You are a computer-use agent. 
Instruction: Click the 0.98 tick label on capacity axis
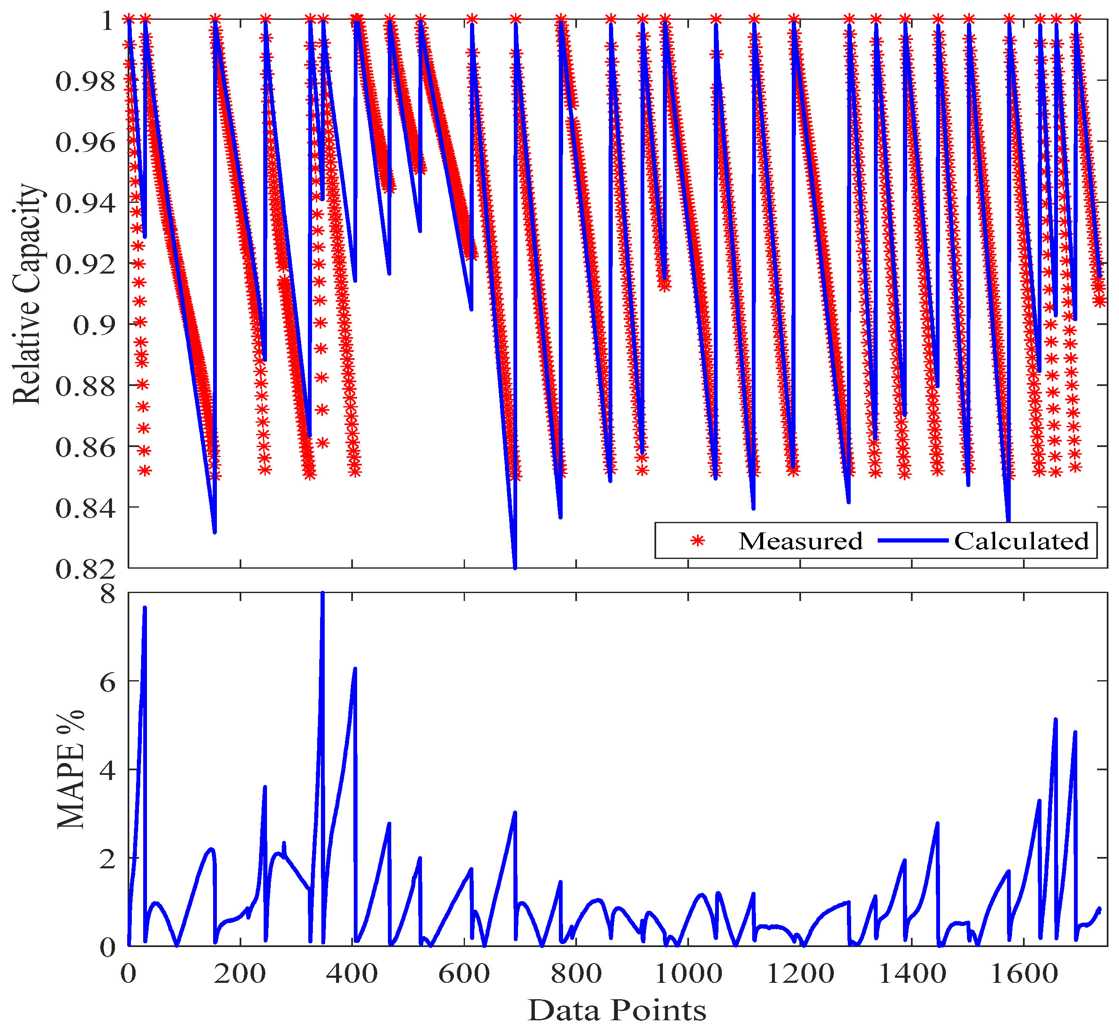click(x=85, y=81)
